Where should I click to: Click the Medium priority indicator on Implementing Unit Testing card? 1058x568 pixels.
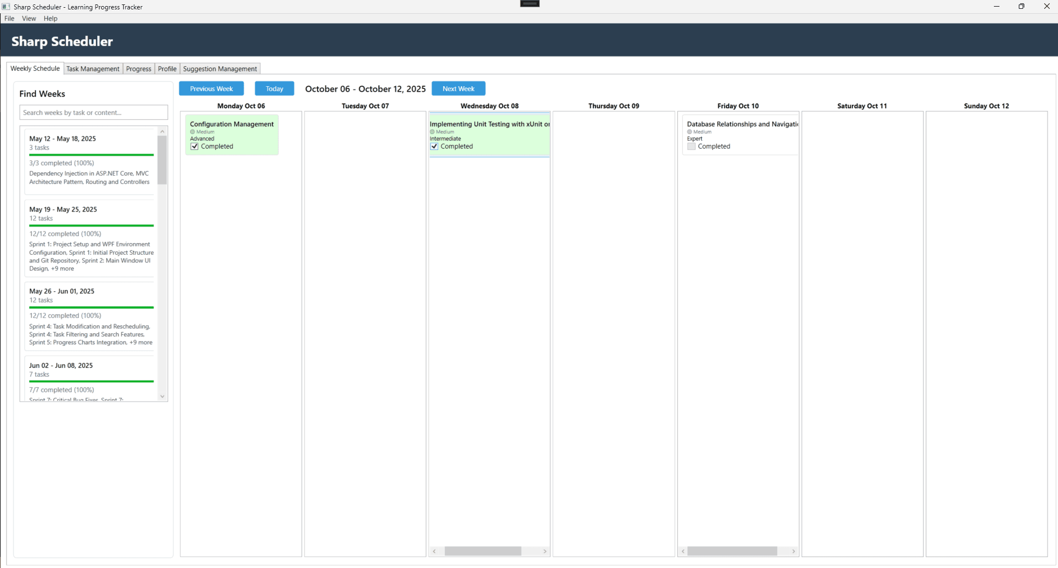pyautogui.click(x=433, y=132)
